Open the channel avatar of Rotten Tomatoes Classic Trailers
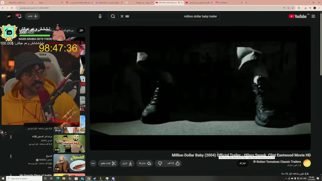 pyautogui.click(x=307, y=163)
